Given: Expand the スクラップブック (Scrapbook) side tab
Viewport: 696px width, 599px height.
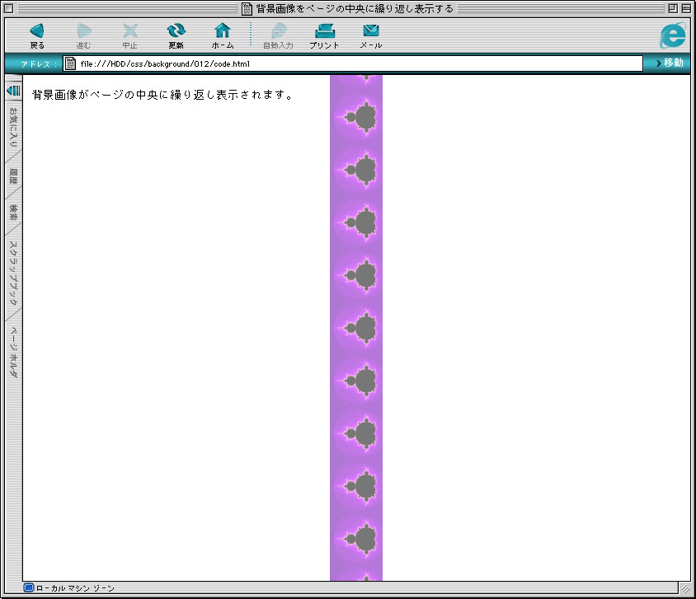Looking at the screenshot, I should (x=13, y=272).
